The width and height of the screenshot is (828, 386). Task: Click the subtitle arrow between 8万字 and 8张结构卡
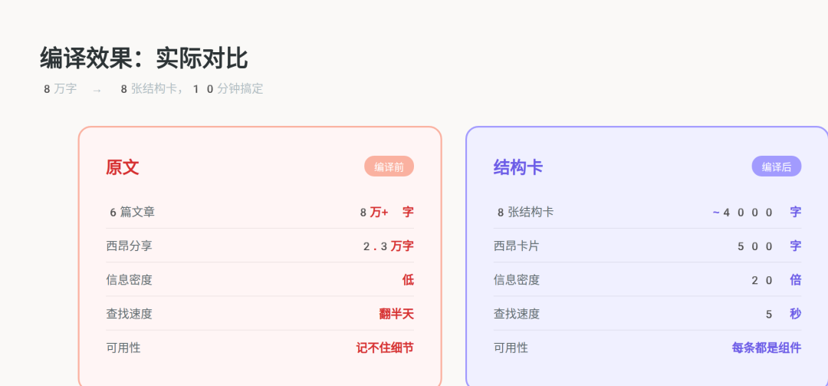[97, 90]
